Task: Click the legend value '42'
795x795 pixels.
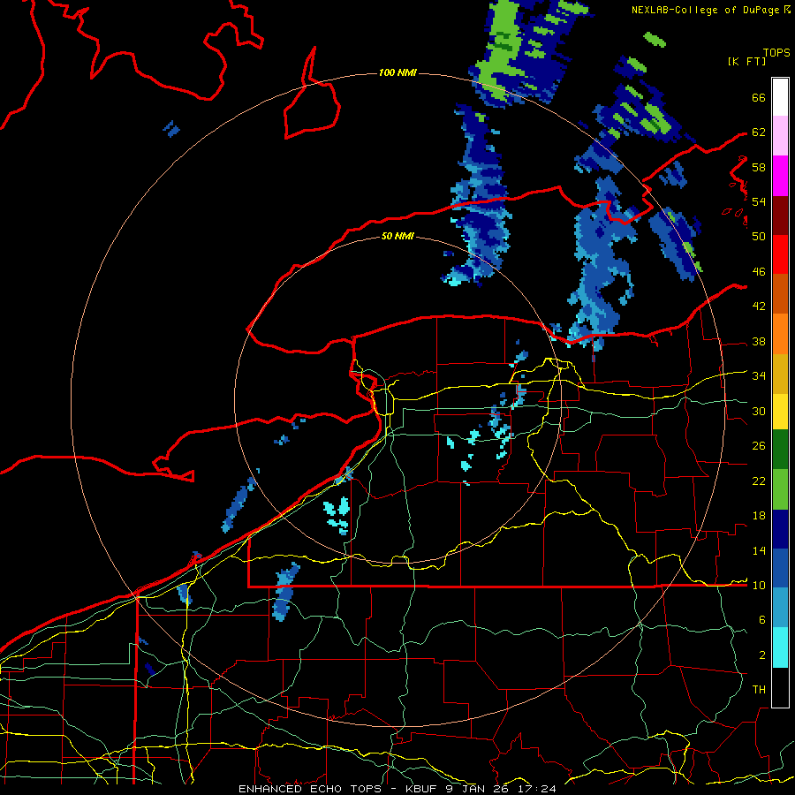Action: (x=759, y=307)
